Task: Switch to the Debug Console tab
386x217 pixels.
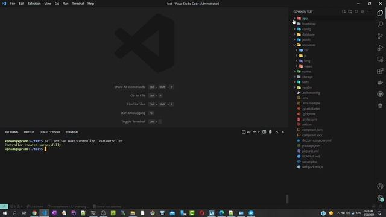Action: (50, 132)
